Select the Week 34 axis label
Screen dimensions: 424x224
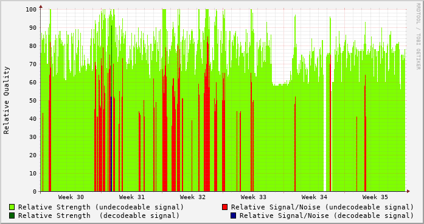coord(315,197)
